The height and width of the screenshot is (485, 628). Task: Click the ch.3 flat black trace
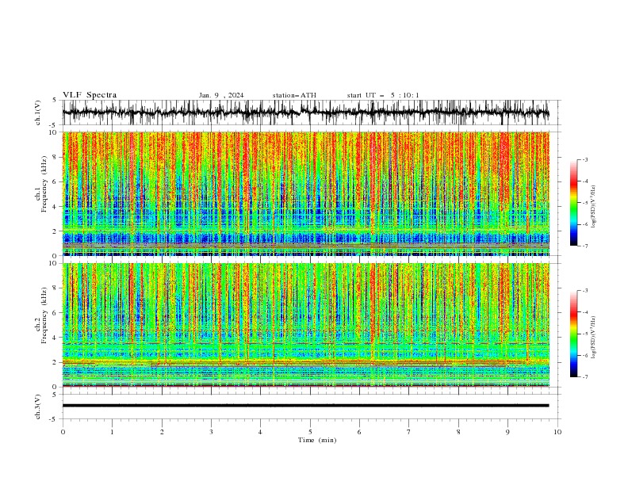coord(306,406)
